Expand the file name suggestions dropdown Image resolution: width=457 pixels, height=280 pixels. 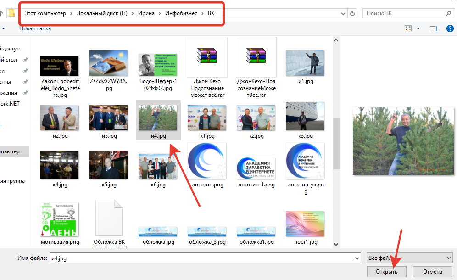(356, 258)
